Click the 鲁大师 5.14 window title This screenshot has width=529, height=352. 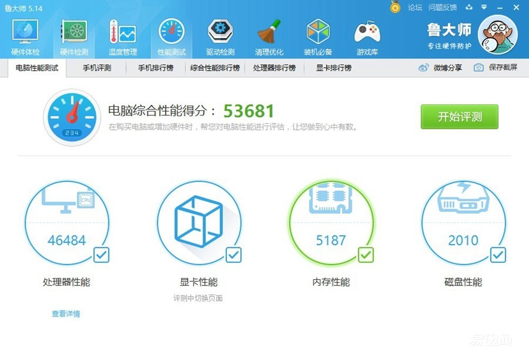[x=24, y=8]
